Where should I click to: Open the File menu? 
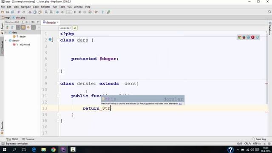(3, 7)
